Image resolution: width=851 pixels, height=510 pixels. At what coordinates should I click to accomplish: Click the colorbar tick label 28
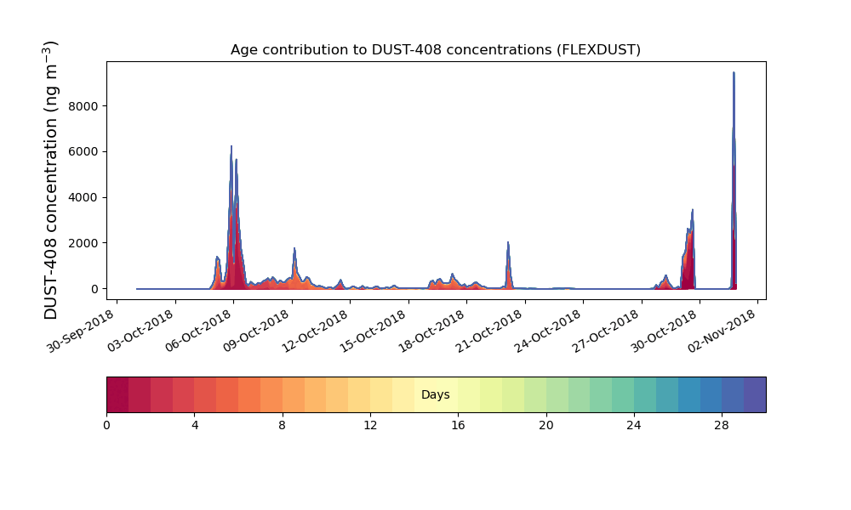(722, 426)
